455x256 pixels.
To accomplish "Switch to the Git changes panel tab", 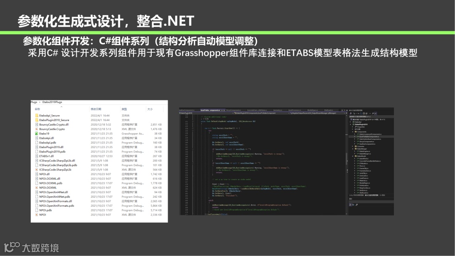I will (382, 195).
